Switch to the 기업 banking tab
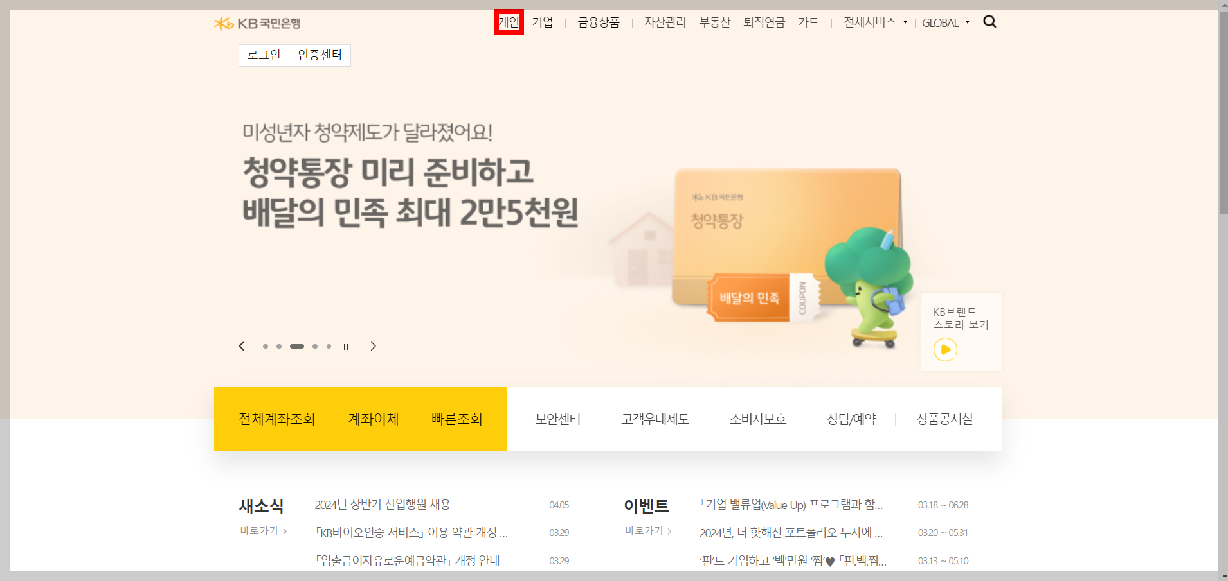Screen dimensions: 1228x581 [543, 21]
